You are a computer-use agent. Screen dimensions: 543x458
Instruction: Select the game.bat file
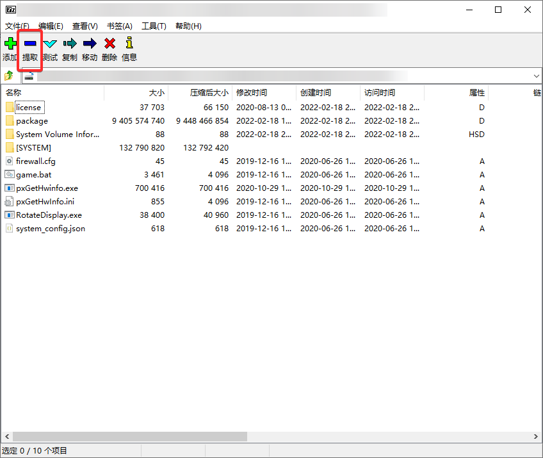34,175
